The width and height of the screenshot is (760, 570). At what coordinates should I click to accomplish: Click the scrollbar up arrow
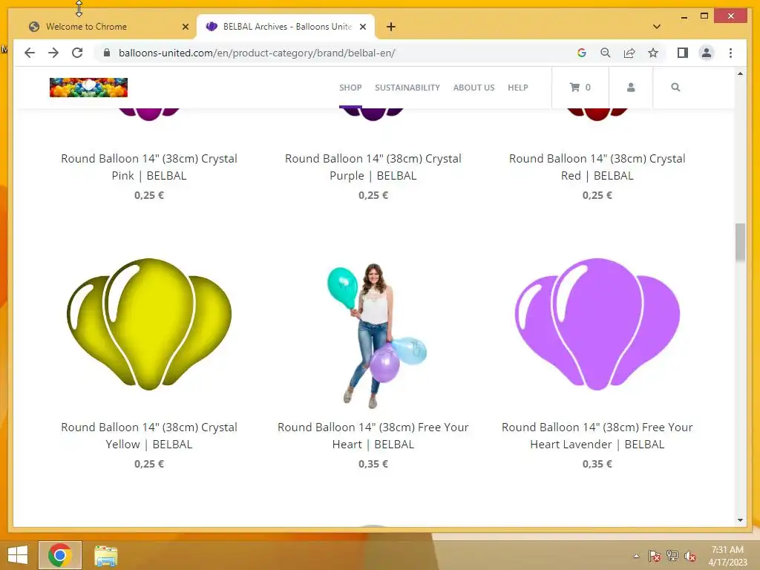(x=740, y=73)
